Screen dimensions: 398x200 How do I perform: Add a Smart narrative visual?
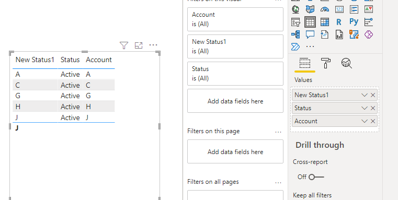[325, 34]
